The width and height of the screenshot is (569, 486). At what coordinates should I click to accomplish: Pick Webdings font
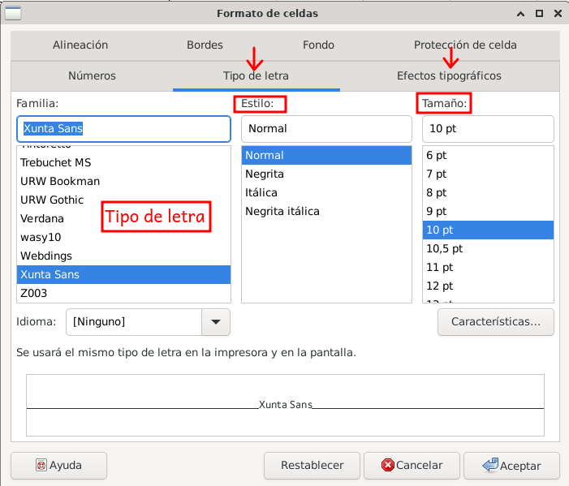pos(123,256)
